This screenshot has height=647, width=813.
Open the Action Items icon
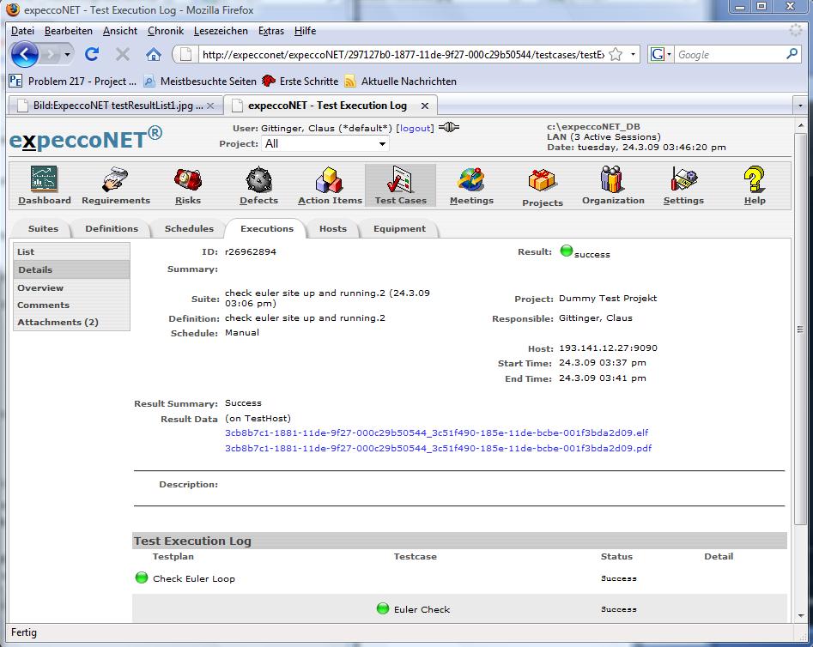click(x=330, y=179)
